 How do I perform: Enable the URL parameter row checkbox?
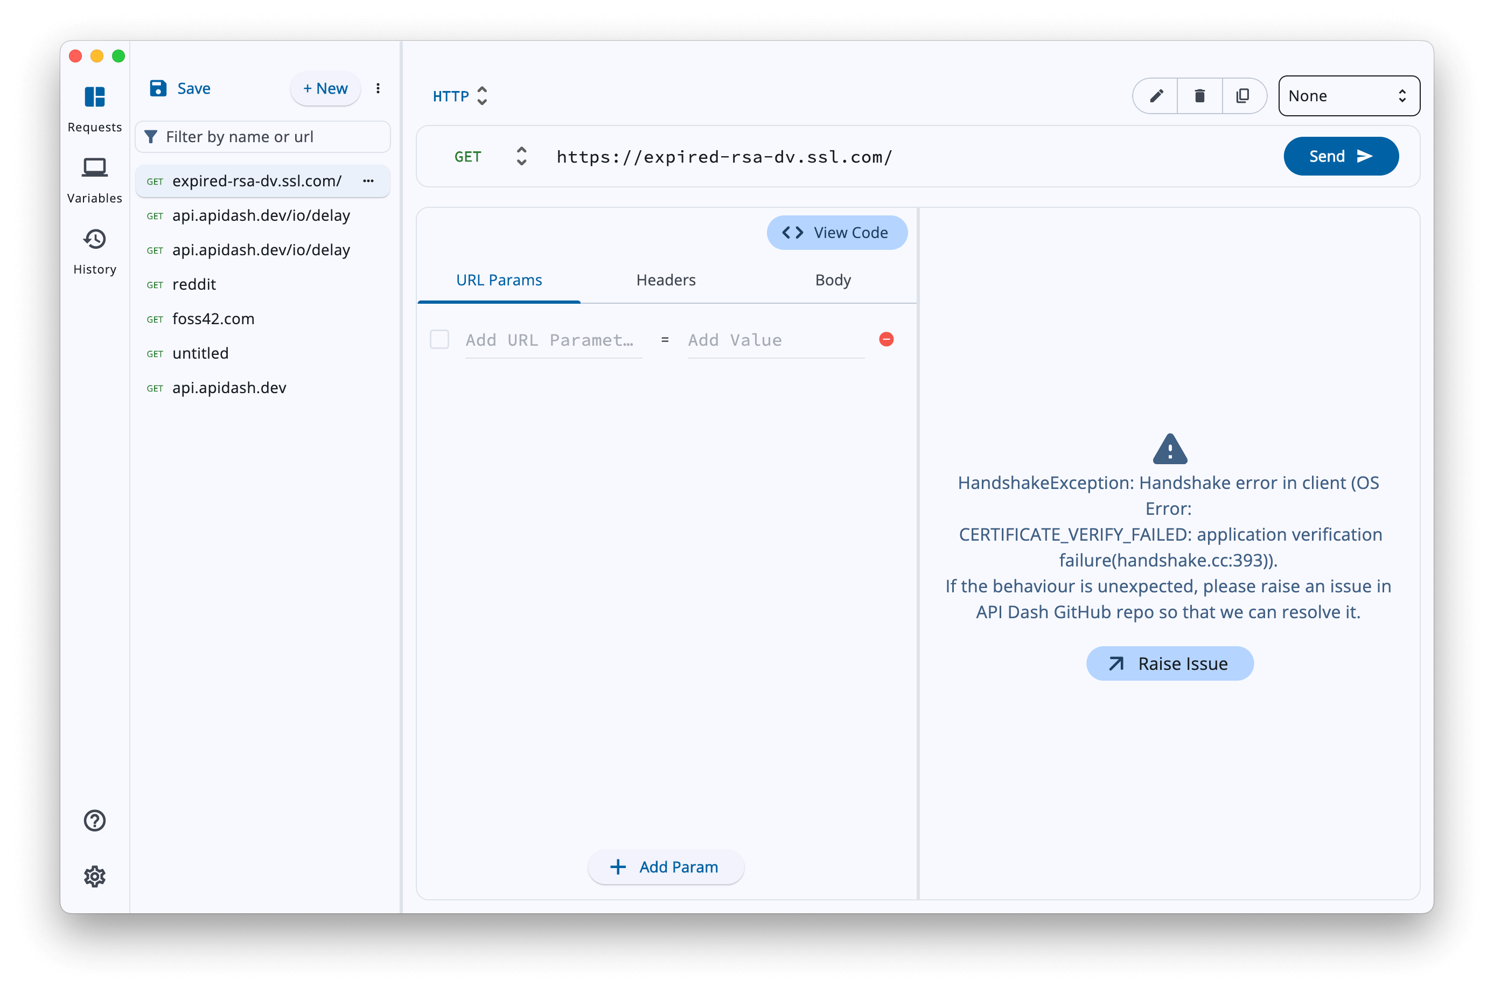[439, 339]
